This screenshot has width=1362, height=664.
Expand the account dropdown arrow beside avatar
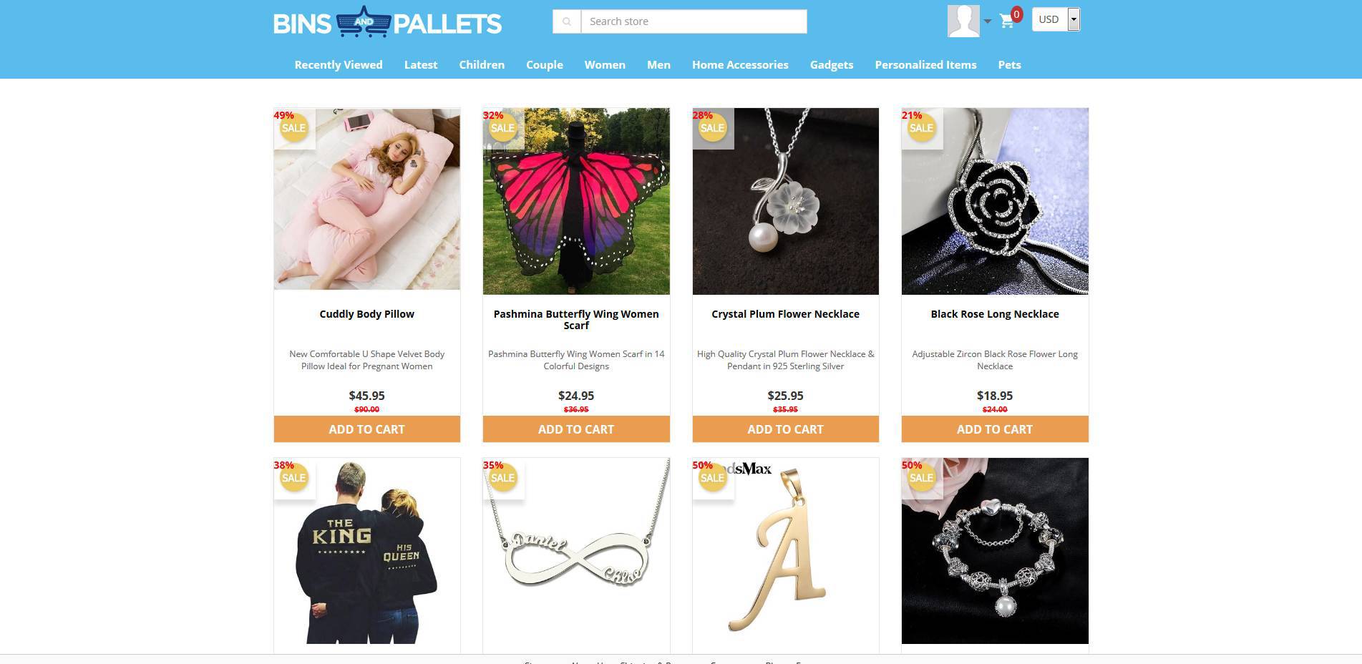[x=988, y=21]
